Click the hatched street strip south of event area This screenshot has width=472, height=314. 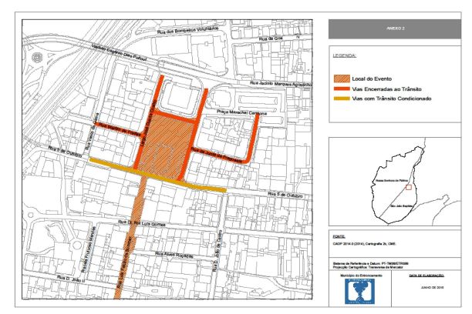[x=130, y=239]
